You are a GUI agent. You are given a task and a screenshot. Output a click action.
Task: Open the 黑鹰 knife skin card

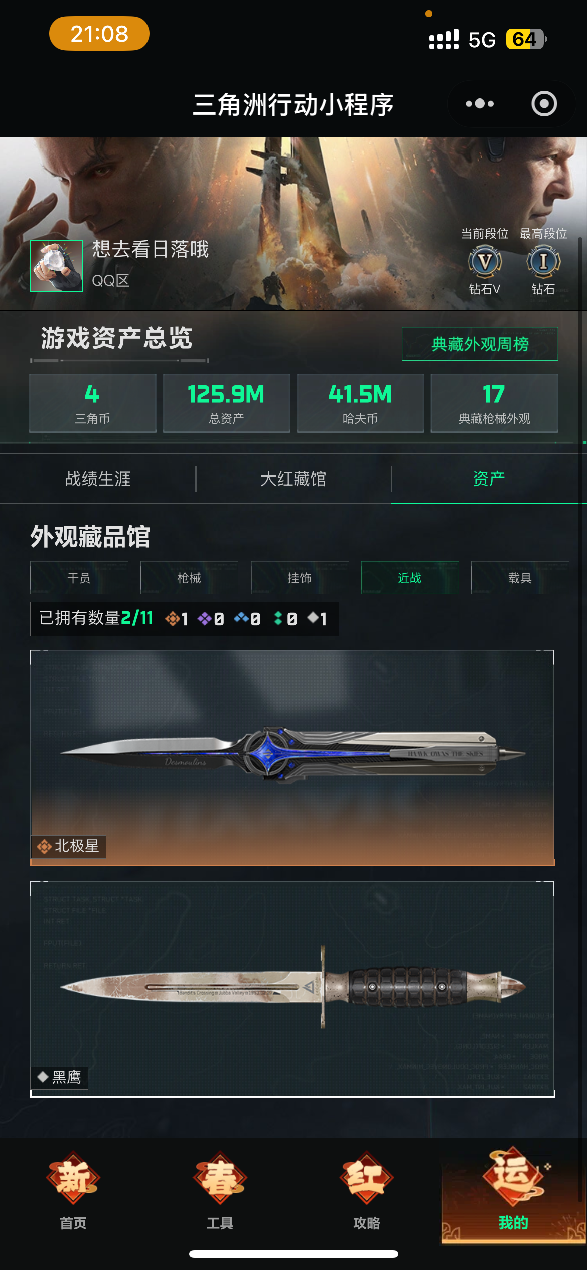pyautogui.click(x=292, y=989)
